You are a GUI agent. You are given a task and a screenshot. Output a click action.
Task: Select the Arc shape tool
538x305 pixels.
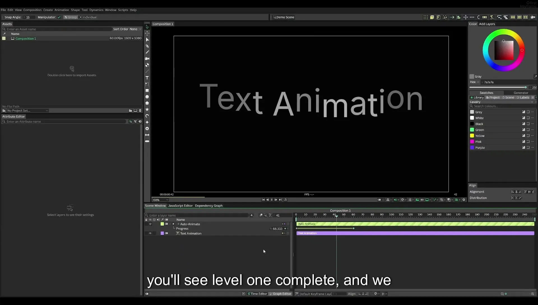[x=147, y=116]
